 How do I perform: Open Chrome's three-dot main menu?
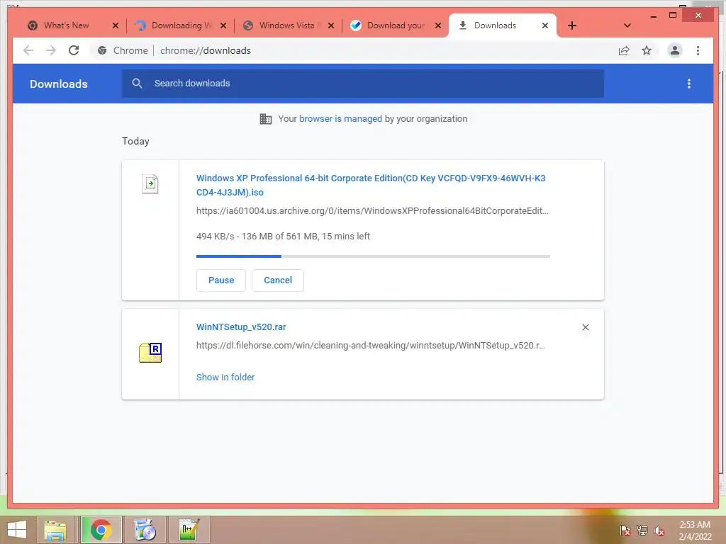pos(698,50)
